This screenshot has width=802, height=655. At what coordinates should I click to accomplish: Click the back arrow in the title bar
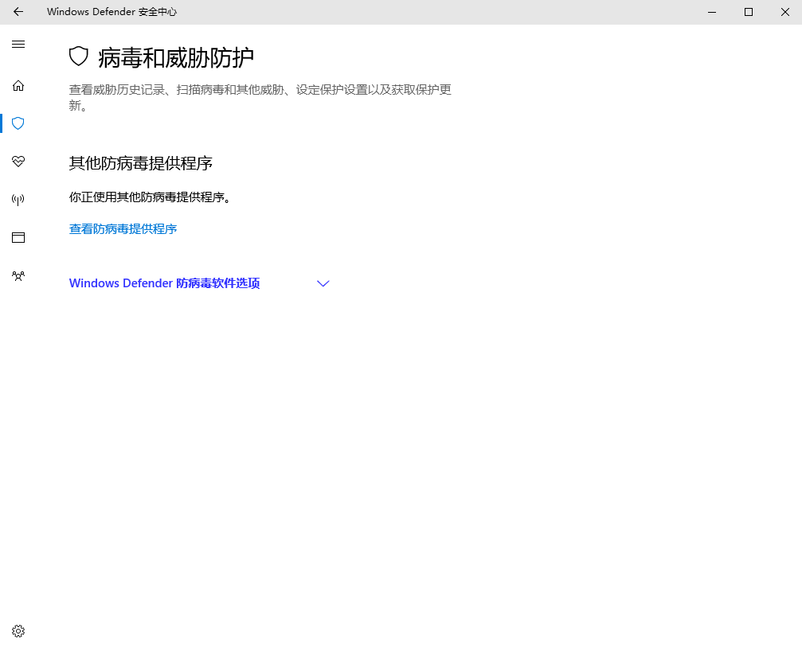(x=18, y=12)
